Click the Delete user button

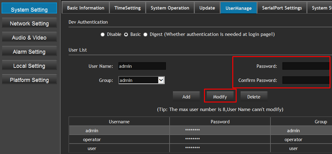pyautogui.click(x=254, y=97)
